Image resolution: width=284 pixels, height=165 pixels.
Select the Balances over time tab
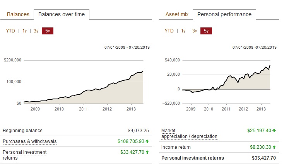[x=62, y=14]
